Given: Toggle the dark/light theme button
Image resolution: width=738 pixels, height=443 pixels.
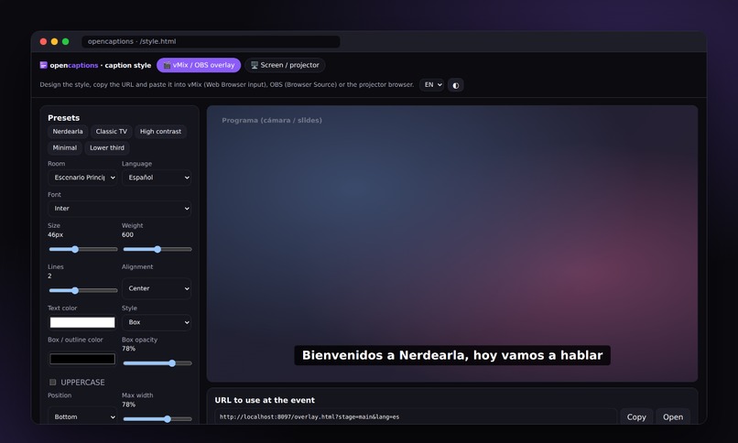Looking at the screenshot, I should click(x=456, y=85).
